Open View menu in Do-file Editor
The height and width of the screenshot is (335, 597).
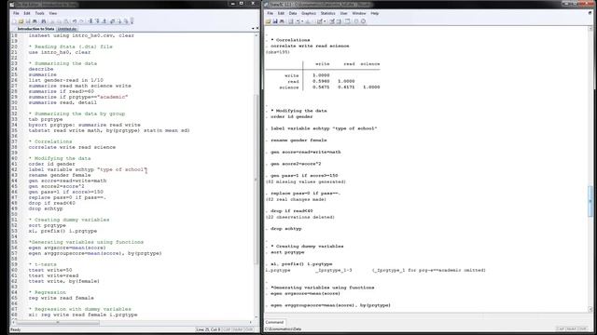[x=53, y=13]
